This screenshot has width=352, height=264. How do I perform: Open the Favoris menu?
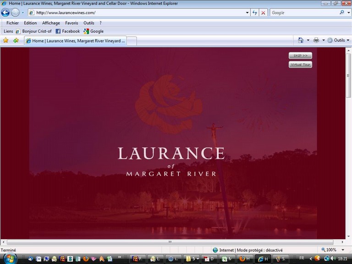coord(71,23)
